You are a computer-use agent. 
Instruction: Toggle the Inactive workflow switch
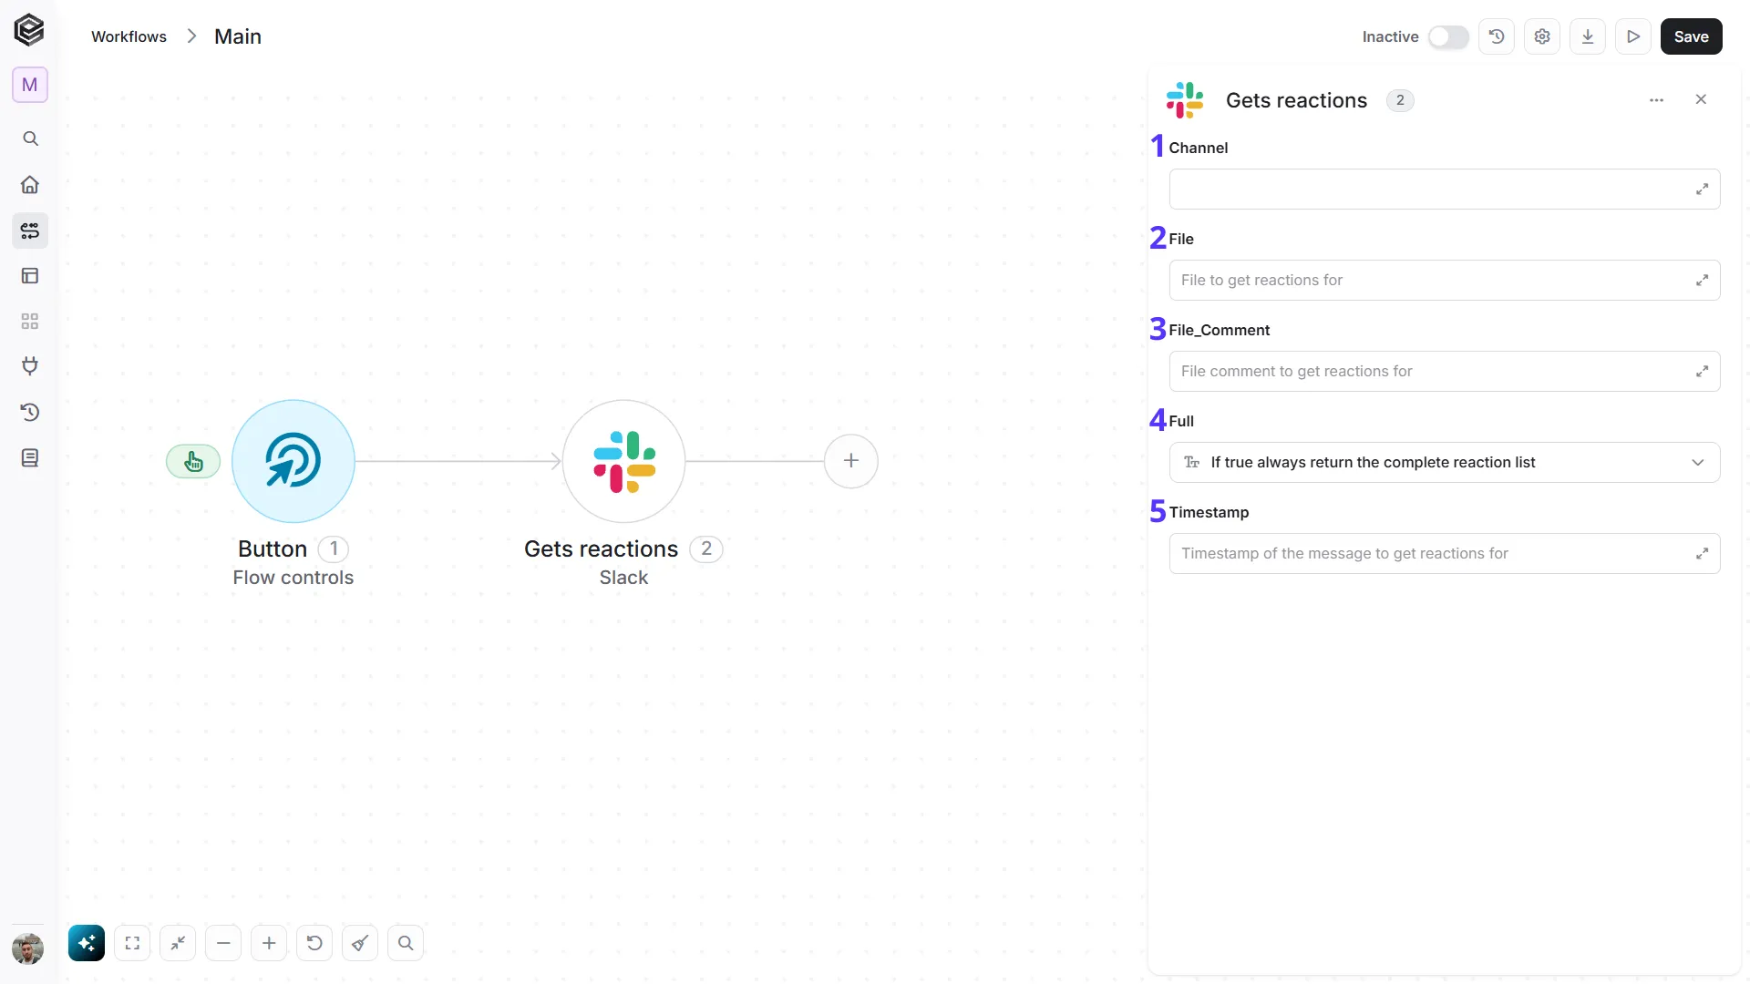pos(1448,36)
